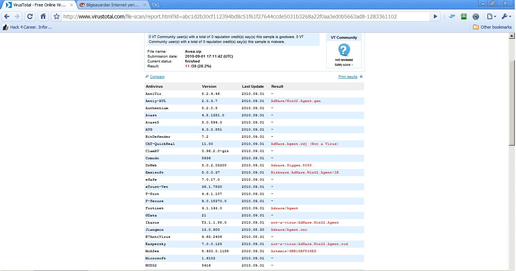Click the Microsoft row name

[x=156, y=258]
